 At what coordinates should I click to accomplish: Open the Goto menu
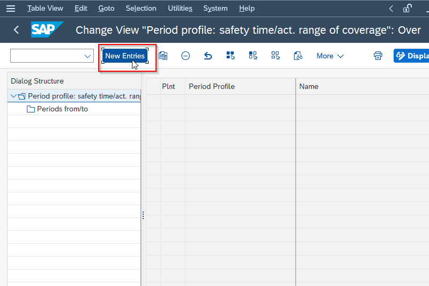point(106,9)
